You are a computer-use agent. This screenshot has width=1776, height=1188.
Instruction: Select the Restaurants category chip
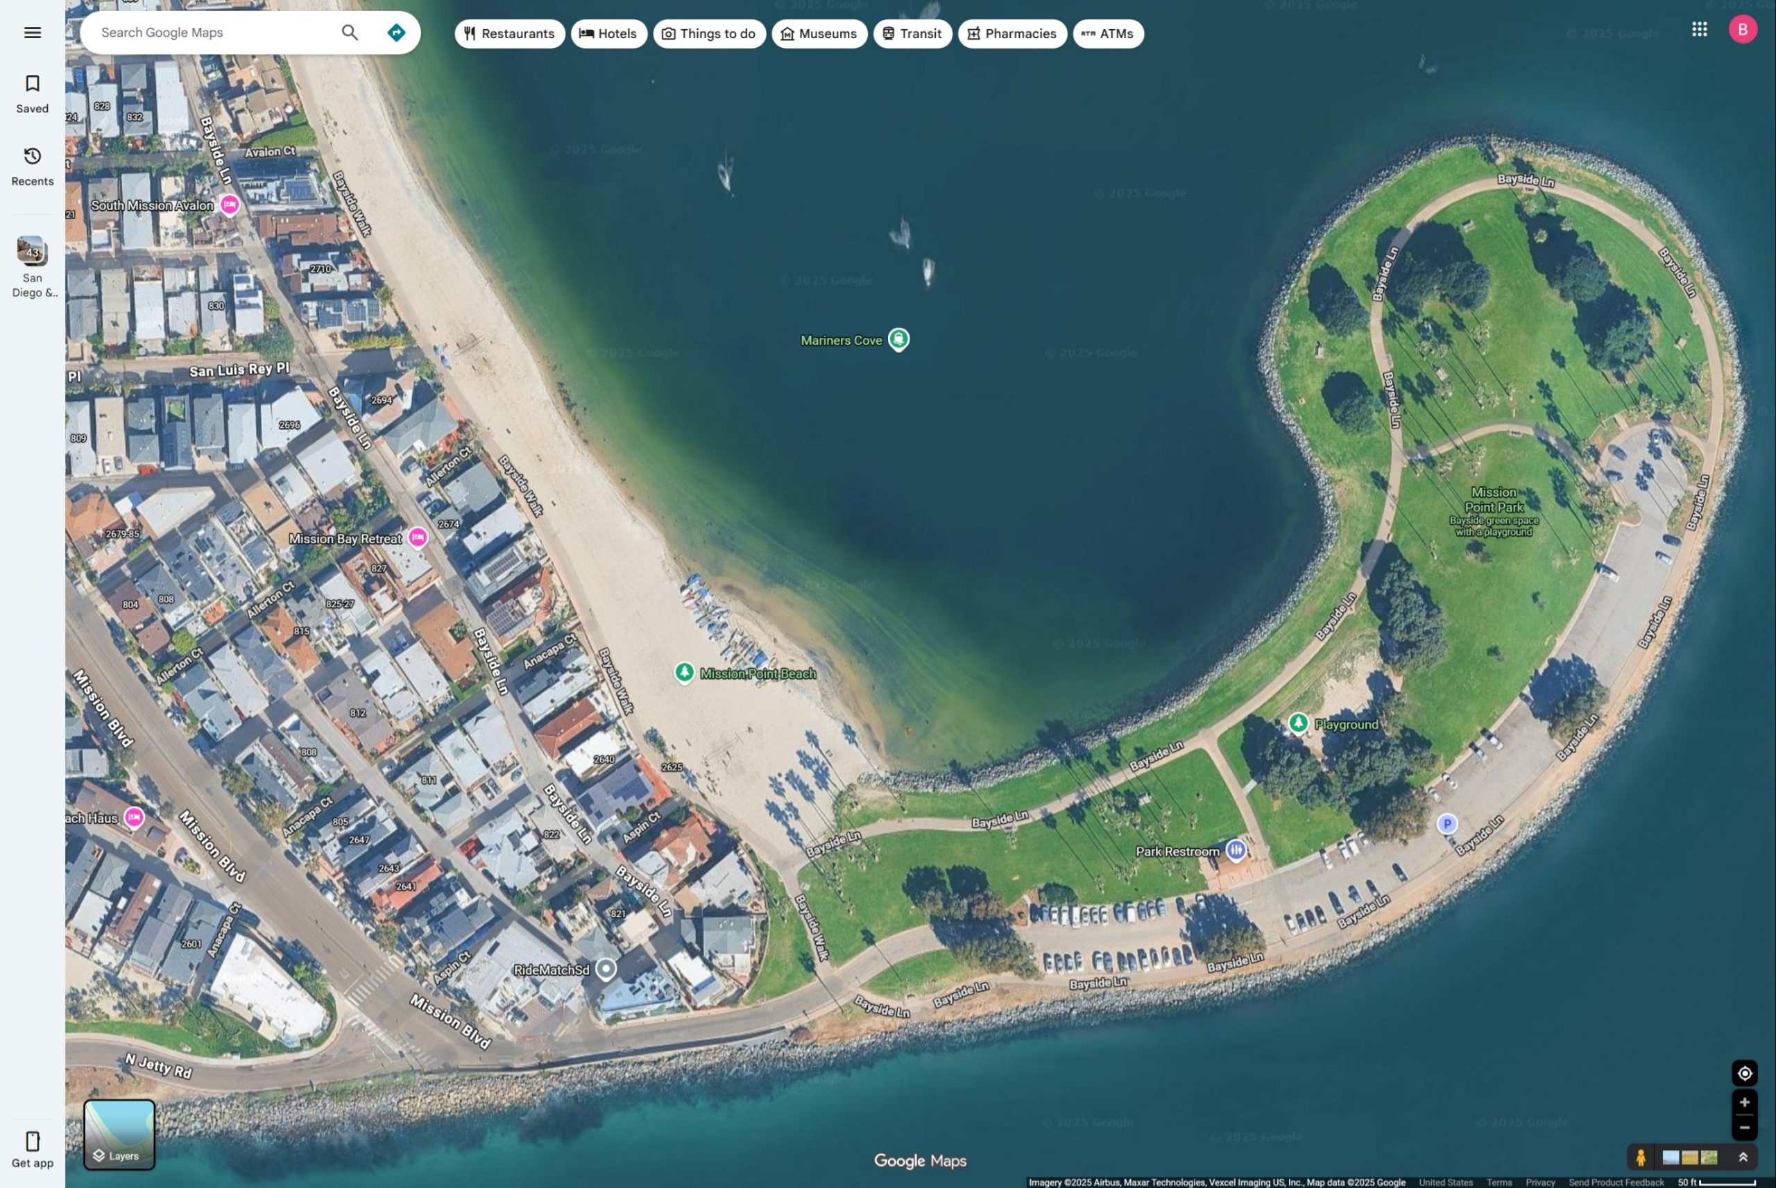pyautogui.click(x=509, y=33)
